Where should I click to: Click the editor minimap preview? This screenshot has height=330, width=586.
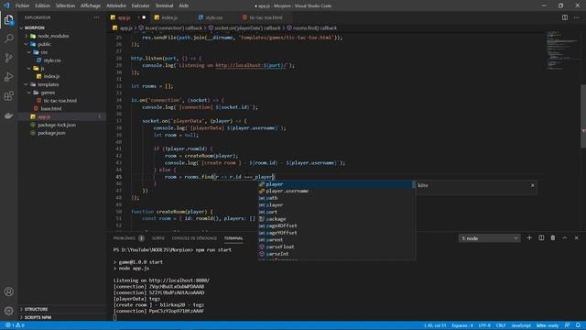click(x=562, y=50)
